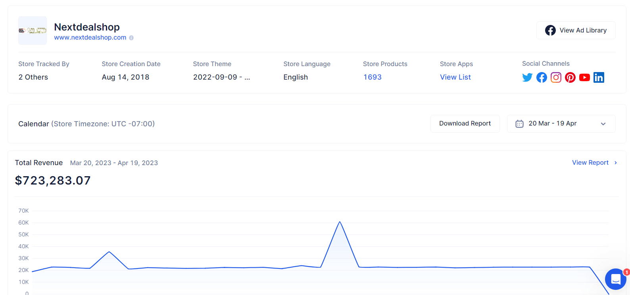Click the truncated store theme '2022-09-09 - ...'
Screen dimensions: 630x295
(221, 77)
